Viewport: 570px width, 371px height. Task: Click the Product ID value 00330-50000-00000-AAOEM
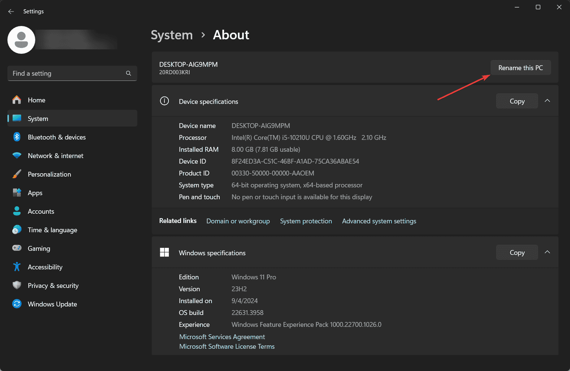273,173
